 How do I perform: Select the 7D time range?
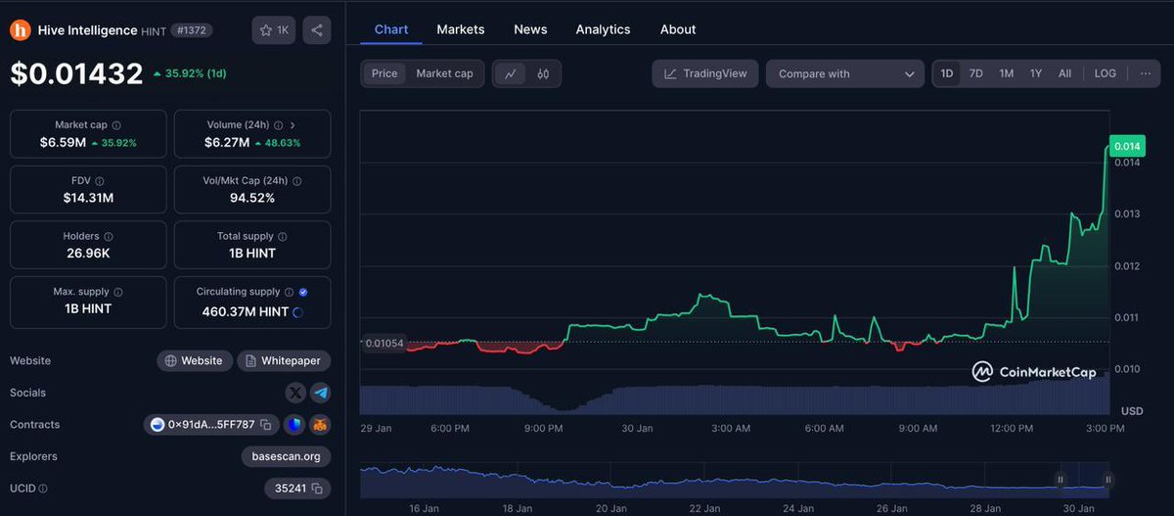(x=975, y=73)
